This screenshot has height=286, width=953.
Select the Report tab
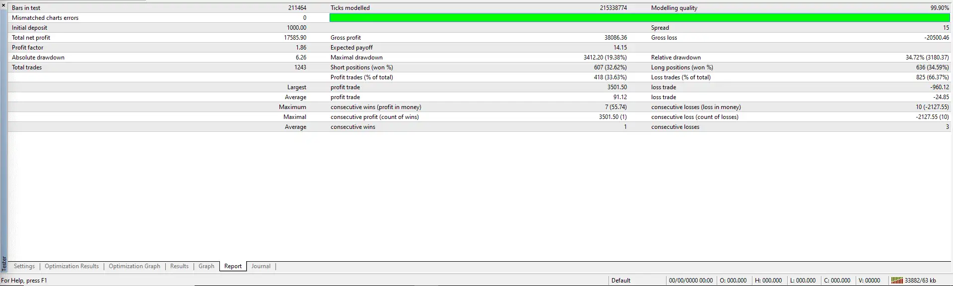click(x=233, y=266)
